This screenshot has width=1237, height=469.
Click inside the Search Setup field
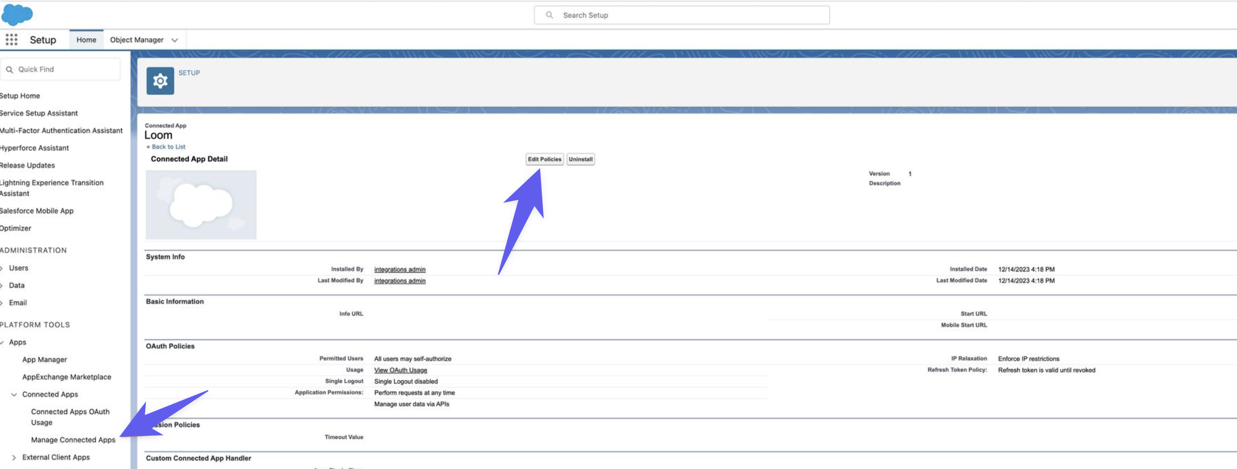tap(672, 15)
